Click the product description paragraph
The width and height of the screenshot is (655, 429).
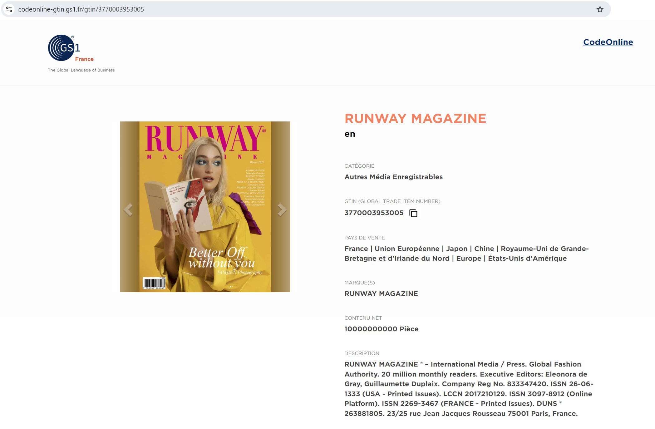(x=469, y=389)
